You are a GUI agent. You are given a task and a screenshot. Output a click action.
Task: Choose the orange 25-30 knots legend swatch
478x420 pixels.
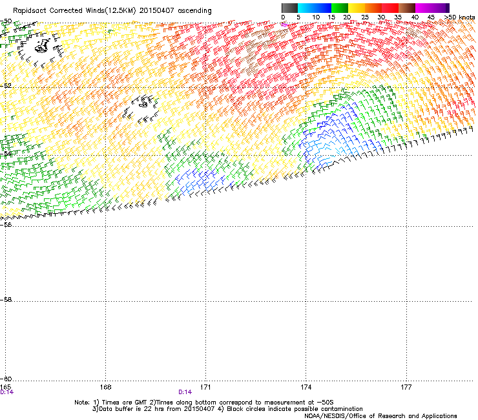pyautogui.click(x=373, y=8)
